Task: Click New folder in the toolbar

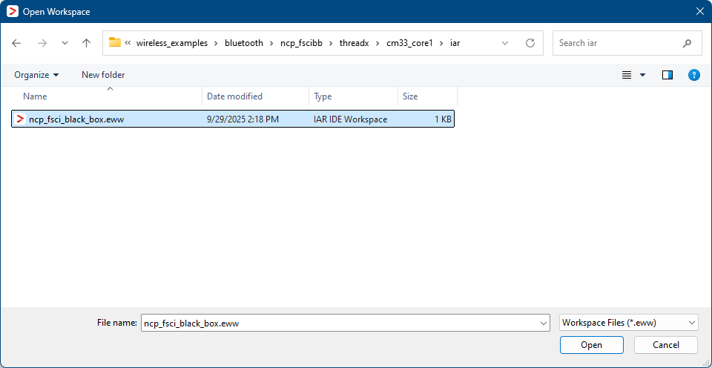Action: [x=103, y=75]
